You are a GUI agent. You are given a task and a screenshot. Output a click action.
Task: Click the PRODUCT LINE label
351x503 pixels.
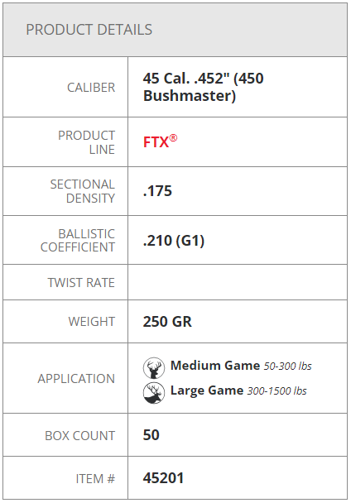(86, 142)
